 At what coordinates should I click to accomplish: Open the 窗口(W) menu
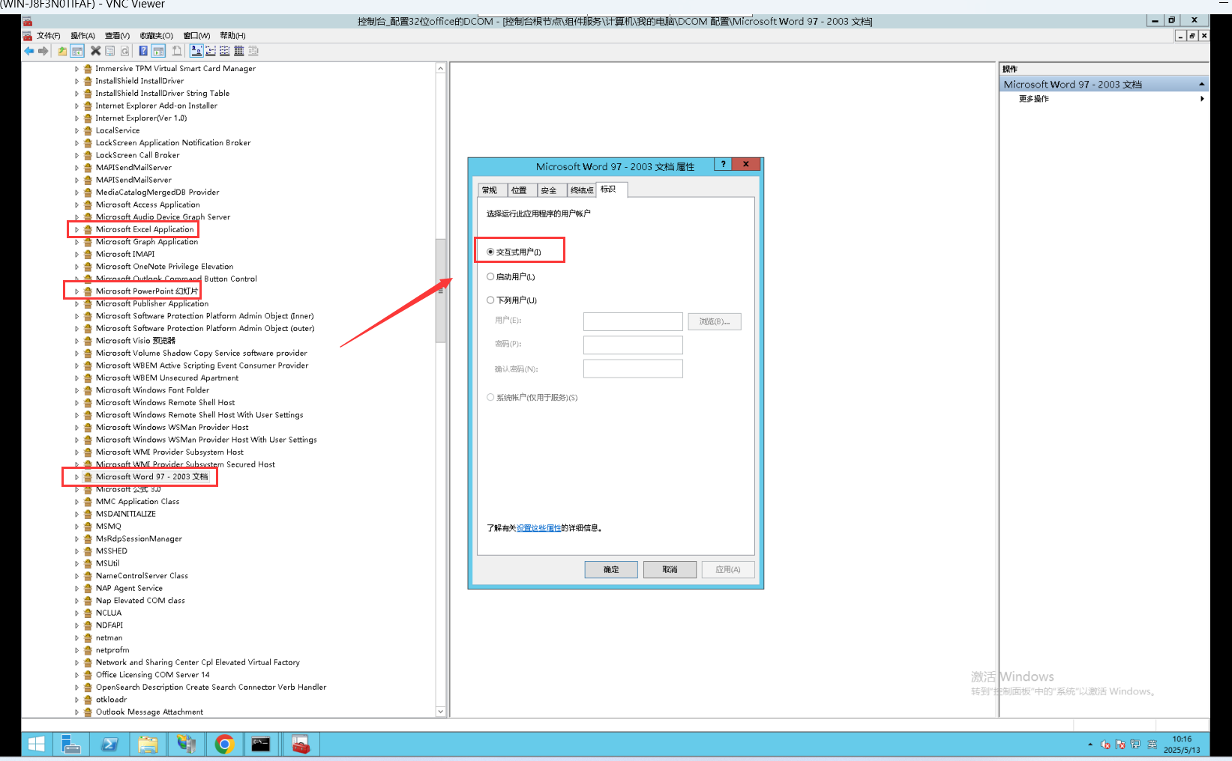click(x=196, y=36)
